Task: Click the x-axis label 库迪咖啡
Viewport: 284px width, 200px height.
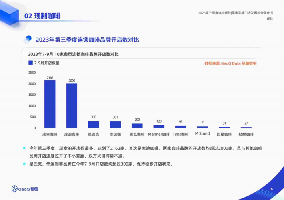Action: tap(72, 135)
